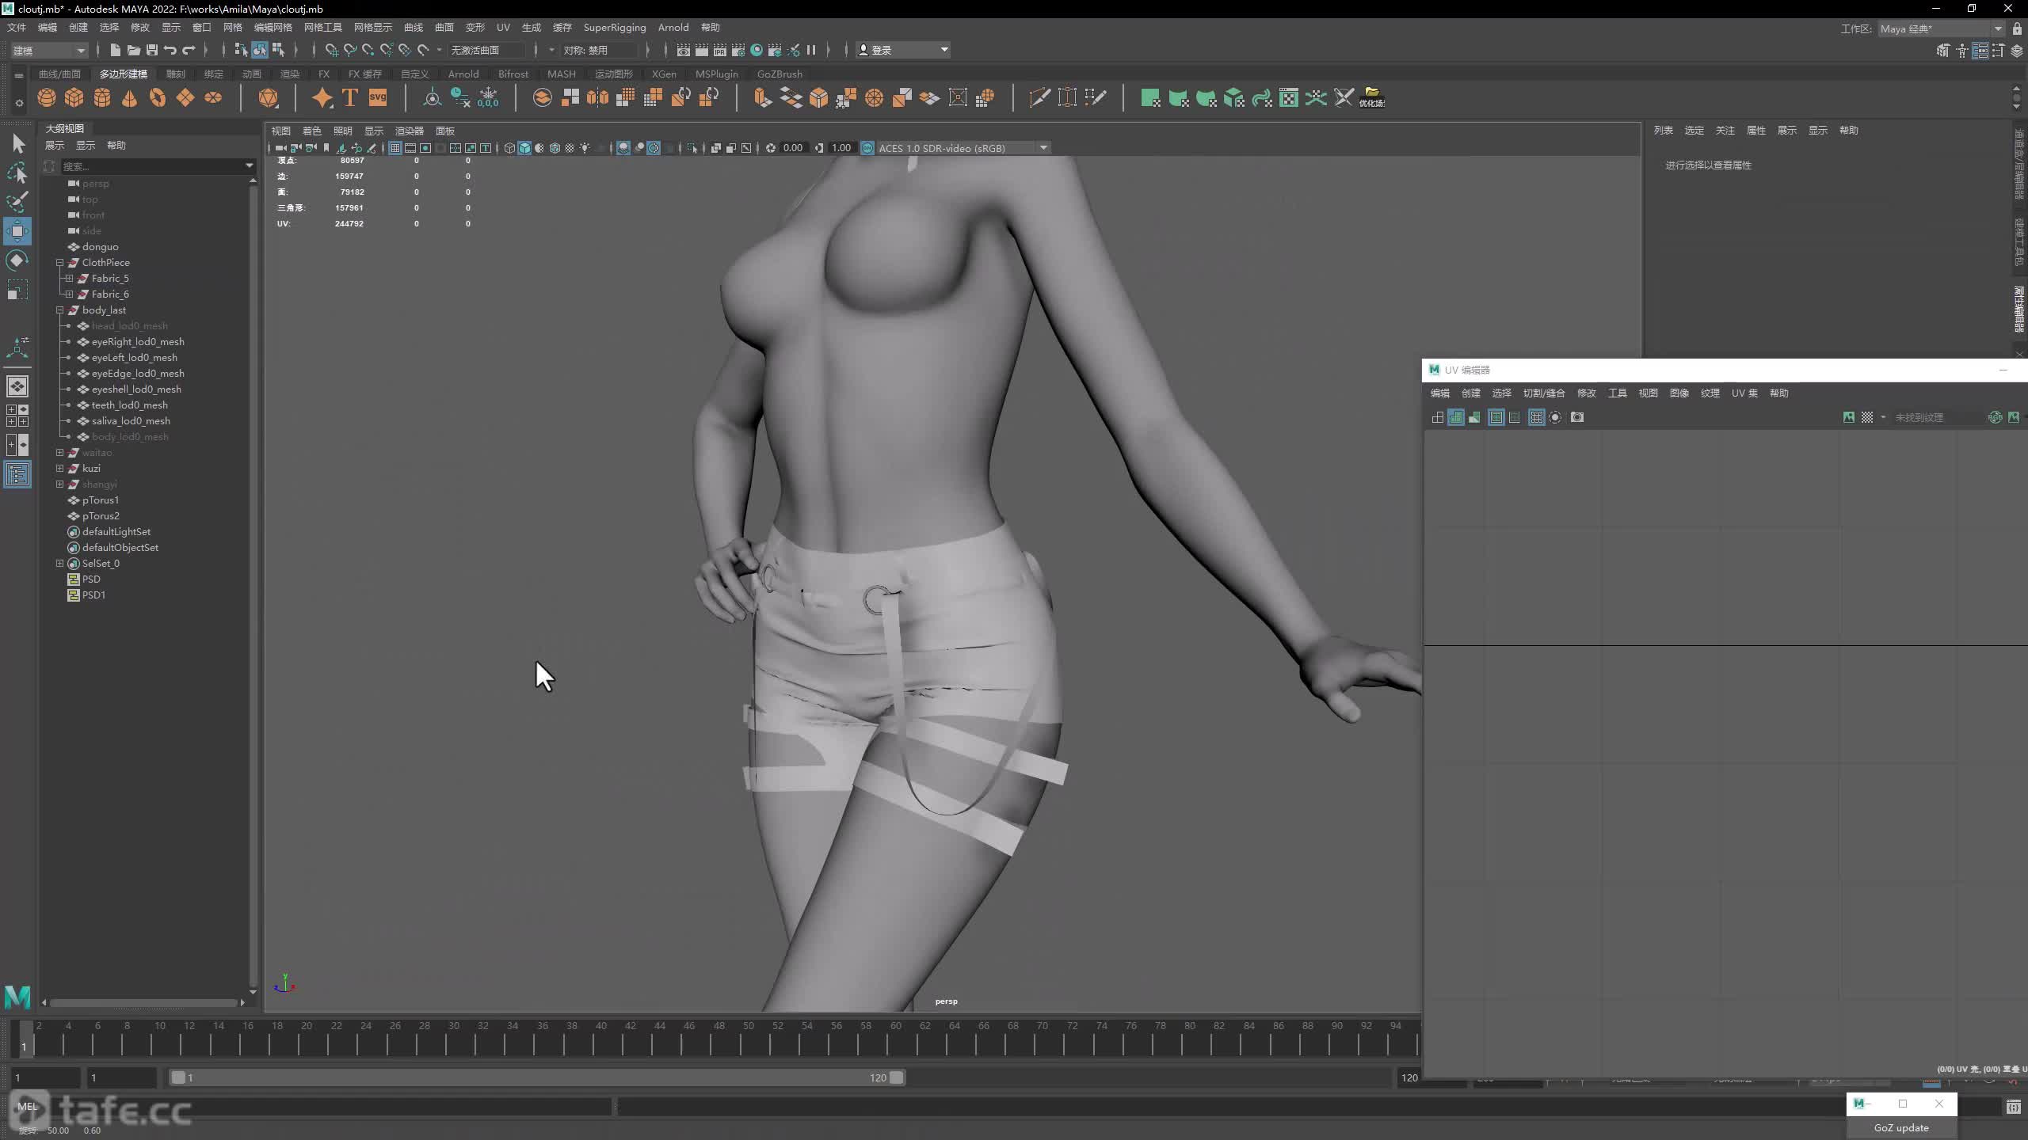Click the platonic solid shelf icon

pos(269,97)
